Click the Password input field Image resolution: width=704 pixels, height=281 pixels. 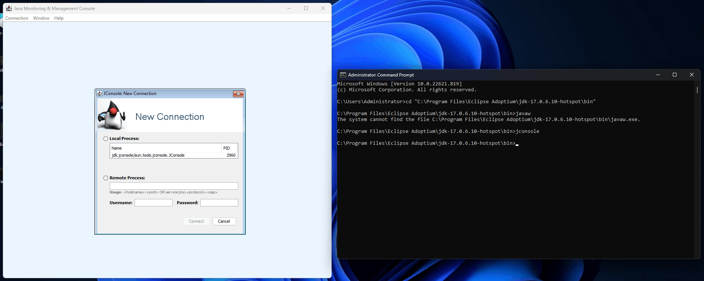219,203
